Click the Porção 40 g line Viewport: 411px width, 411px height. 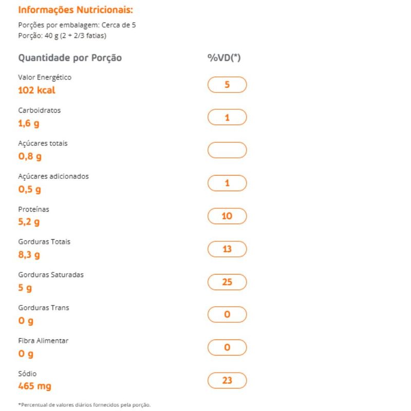[x=62, y=35]
